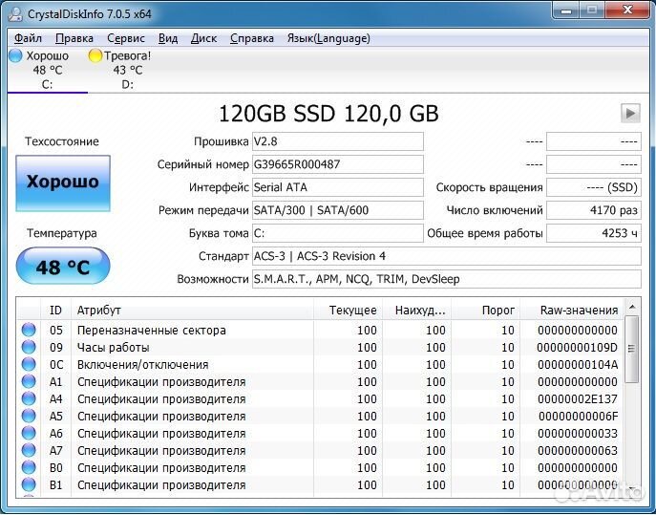The image size is (656, 515).
Task: Click the Хорошо health status button
Action: click(63, 182)
